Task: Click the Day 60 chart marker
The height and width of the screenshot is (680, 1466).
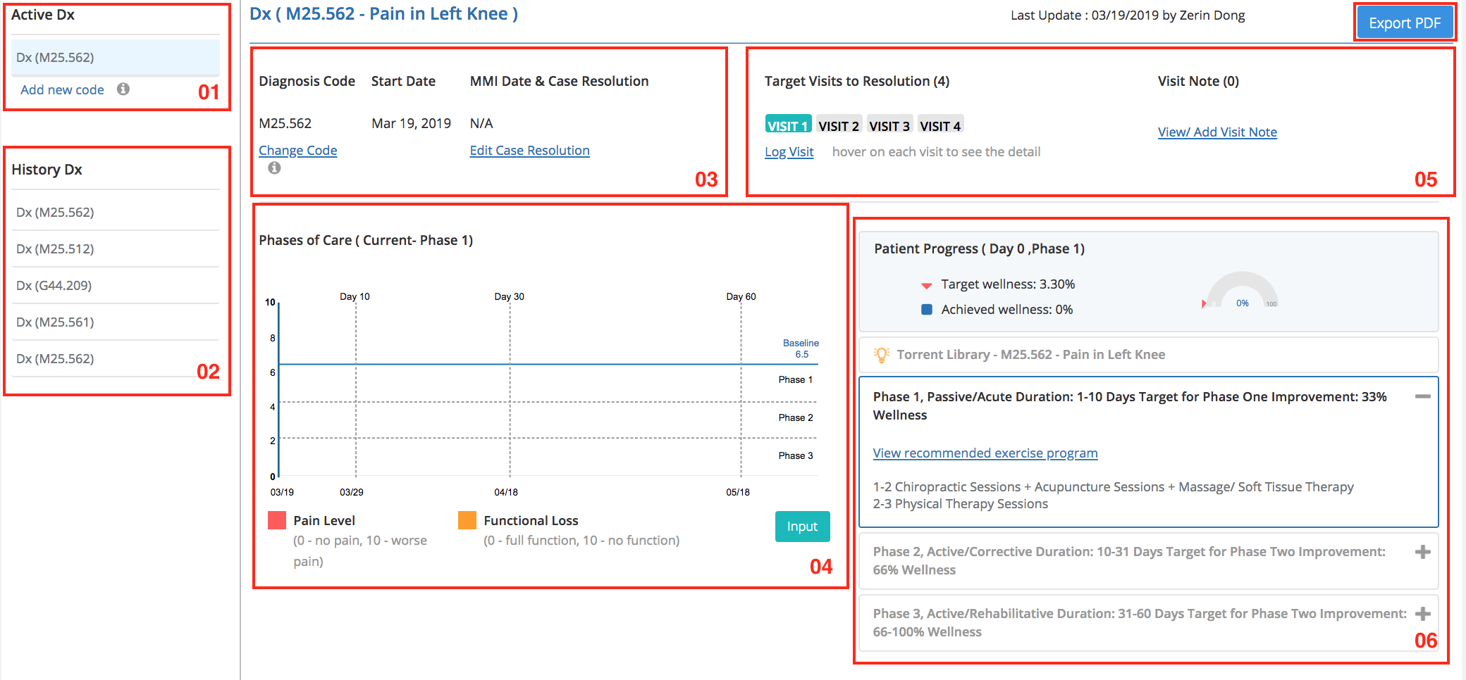Action: click(741, 296)
